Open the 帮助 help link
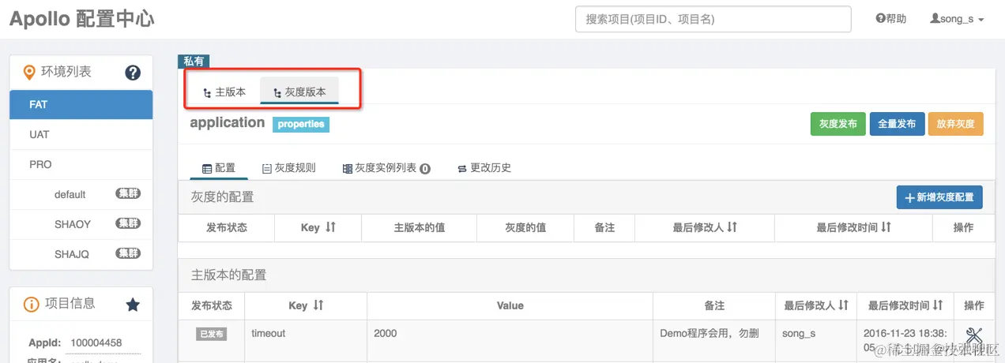The width and height of the screenshot is (1005, 363). tap(891, 19)
